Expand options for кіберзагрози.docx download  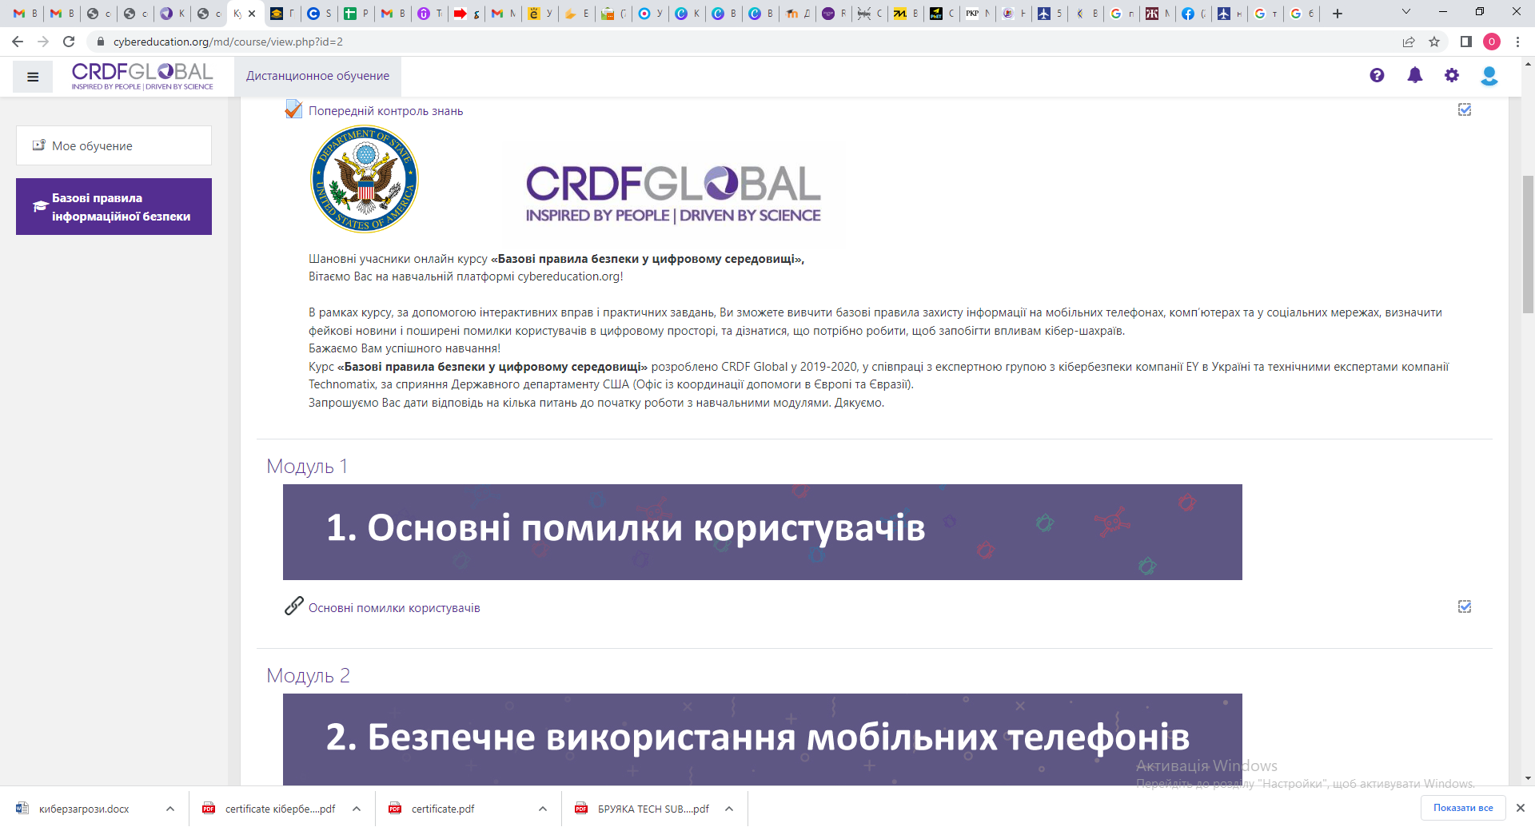170,809
